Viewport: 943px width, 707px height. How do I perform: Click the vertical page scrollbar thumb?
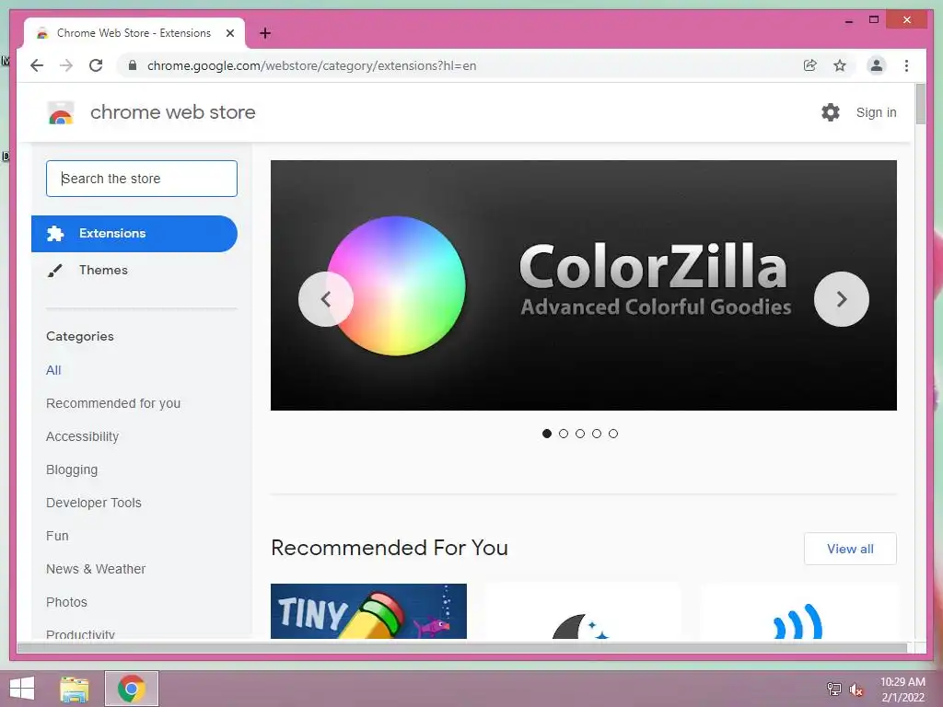click(x=920, y=104)
